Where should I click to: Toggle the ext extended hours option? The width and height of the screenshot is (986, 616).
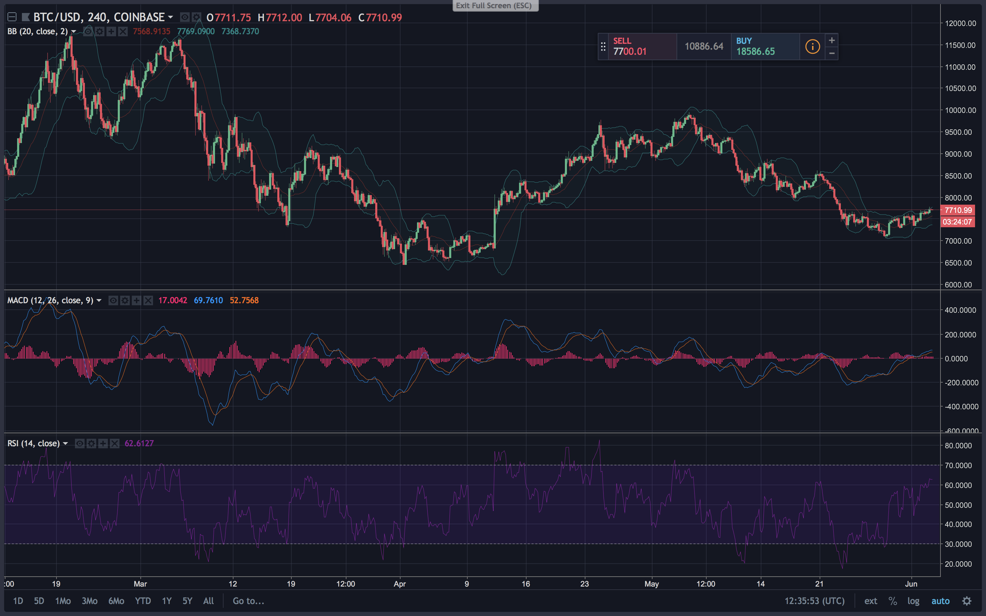[x=871, y=601]
